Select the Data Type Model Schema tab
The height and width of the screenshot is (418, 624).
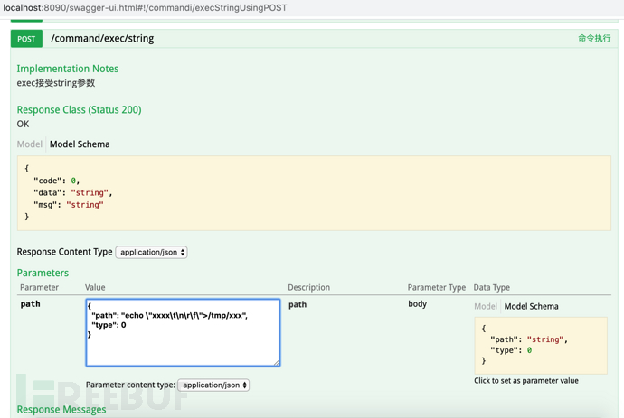531,306
